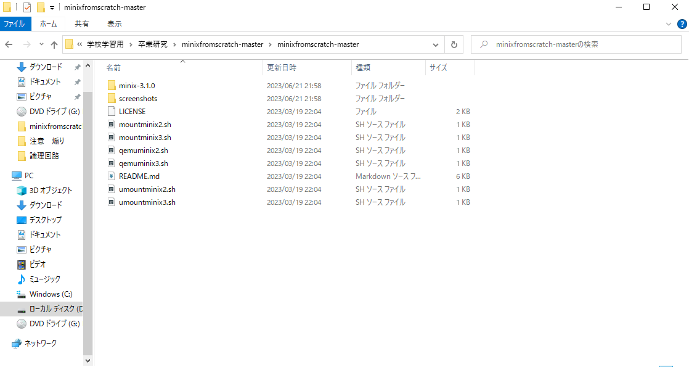
Task: Open Windows (C:) drive in sidebar
Action: [51, 294]
